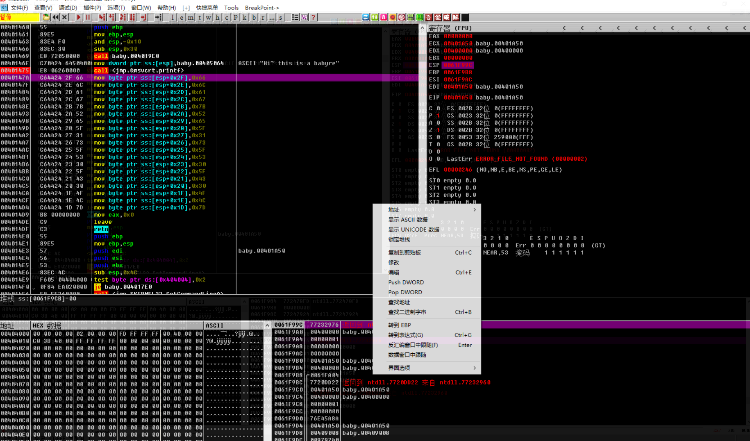
Task: Select 锁定堆栈 in the context menu
Action: (x=427, y=239)
